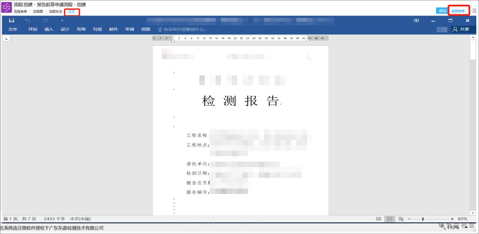479x234 pixels.
Task: Click the right indent marker on ruler
Action: pyautogui.click(x=308, y=40)
